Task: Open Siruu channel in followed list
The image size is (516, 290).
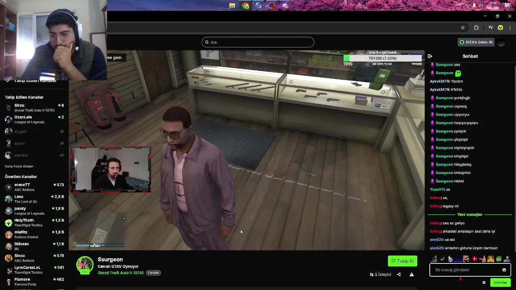Action: pyautogui.click(x=34, y=108)
